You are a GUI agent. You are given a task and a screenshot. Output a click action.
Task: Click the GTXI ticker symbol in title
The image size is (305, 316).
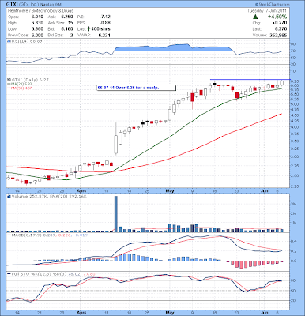click(x=11, y=5)
